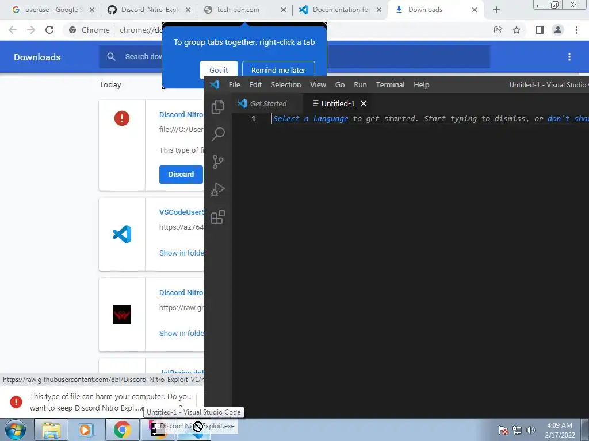Image resolution: width=589 pixels, height=441 pixels.
Task: Go back in Chrome
Action: point(13,30)
